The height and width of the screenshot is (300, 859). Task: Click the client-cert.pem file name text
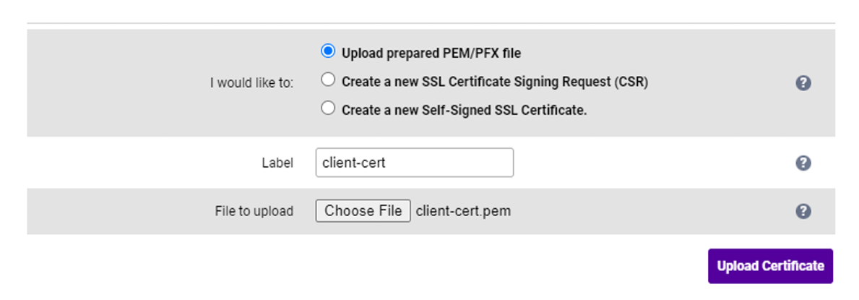463,211
